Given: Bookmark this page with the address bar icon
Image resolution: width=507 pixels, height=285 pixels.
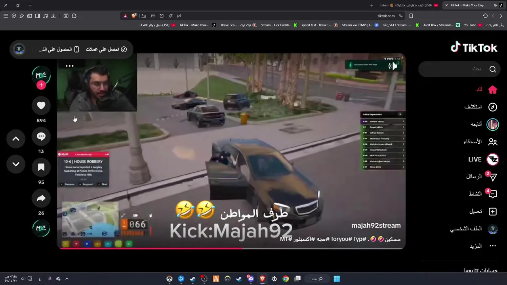Looking at the screenshot, I should tap(411, 16).
